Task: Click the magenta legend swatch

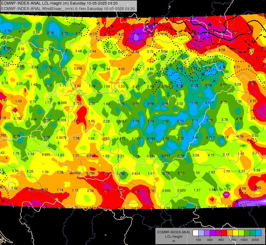Action: (218, 233)
